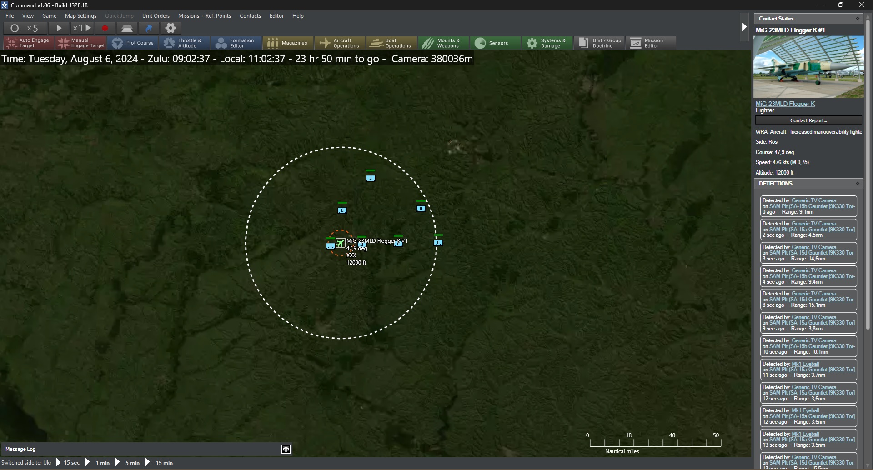Open the Sensors window
This screenshot has width=873, height=470.
click(x=496, y=43)
